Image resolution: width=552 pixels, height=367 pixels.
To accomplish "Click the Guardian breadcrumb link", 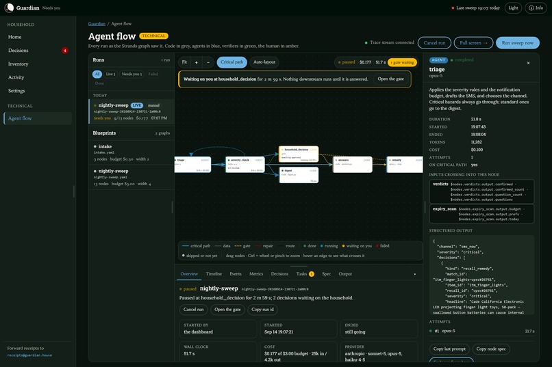I will click(x=97, y=24).
